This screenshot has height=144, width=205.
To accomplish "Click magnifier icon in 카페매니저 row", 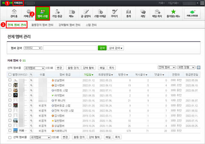I will pyautogui.click(x=31, y=131).
